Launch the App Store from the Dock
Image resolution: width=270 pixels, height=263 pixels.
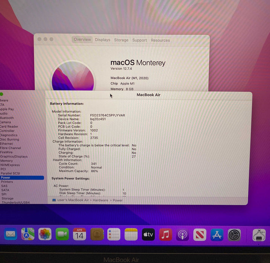tap(217, 235)
